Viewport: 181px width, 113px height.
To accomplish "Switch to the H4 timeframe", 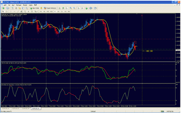I will [x=58, y=12].
